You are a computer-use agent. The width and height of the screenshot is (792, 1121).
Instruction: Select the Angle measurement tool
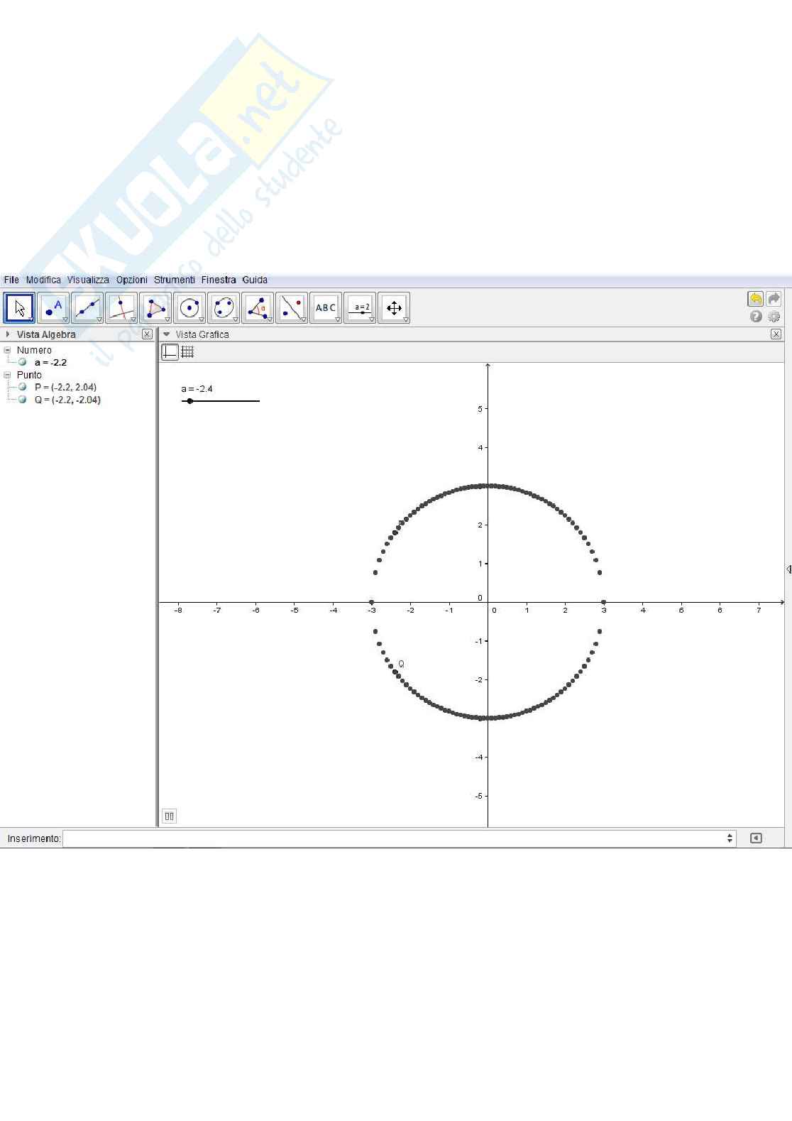click(258, 308)
